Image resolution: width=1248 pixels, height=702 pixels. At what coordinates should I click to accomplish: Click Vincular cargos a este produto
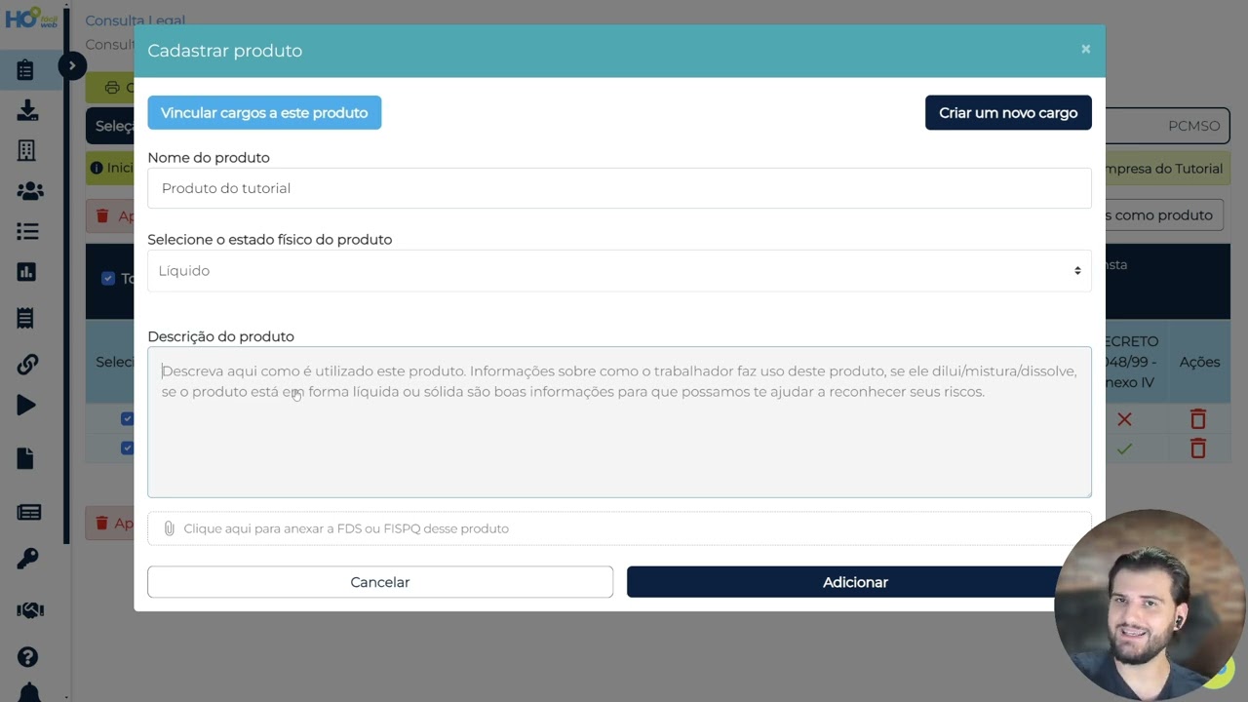click(x=264, y=112)
